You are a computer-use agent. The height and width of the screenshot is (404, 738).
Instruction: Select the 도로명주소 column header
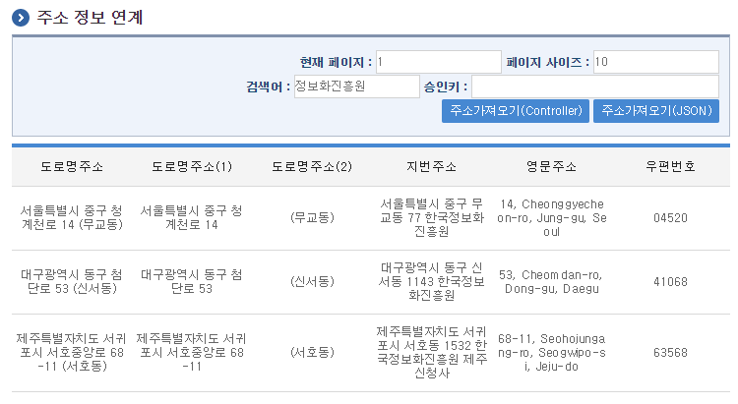pos(72,166)
